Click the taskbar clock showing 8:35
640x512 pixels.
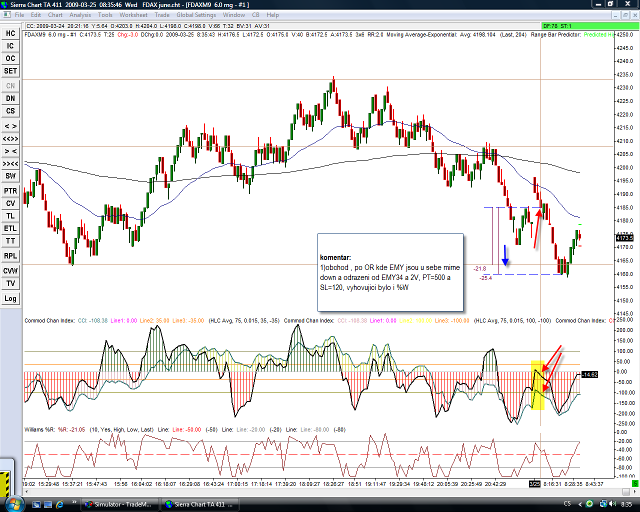pyautogui.click(x=626, y=504)
